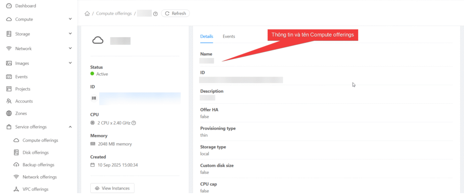This screenshot has height=195, width=464.
Task: Click the Backup offerings upload icon
Action: [17, 165]
